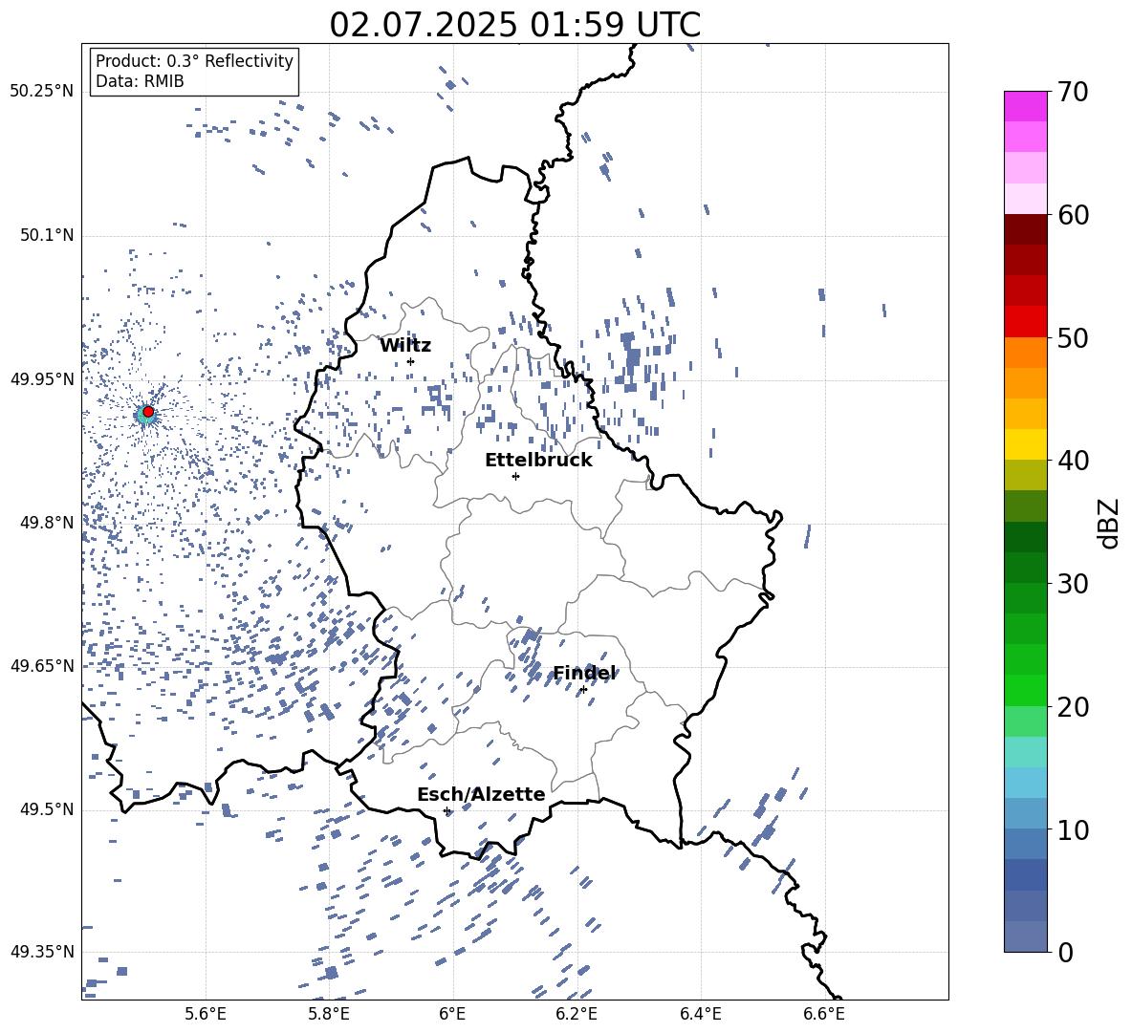Click the Findel cross marker

coord(583,690)
